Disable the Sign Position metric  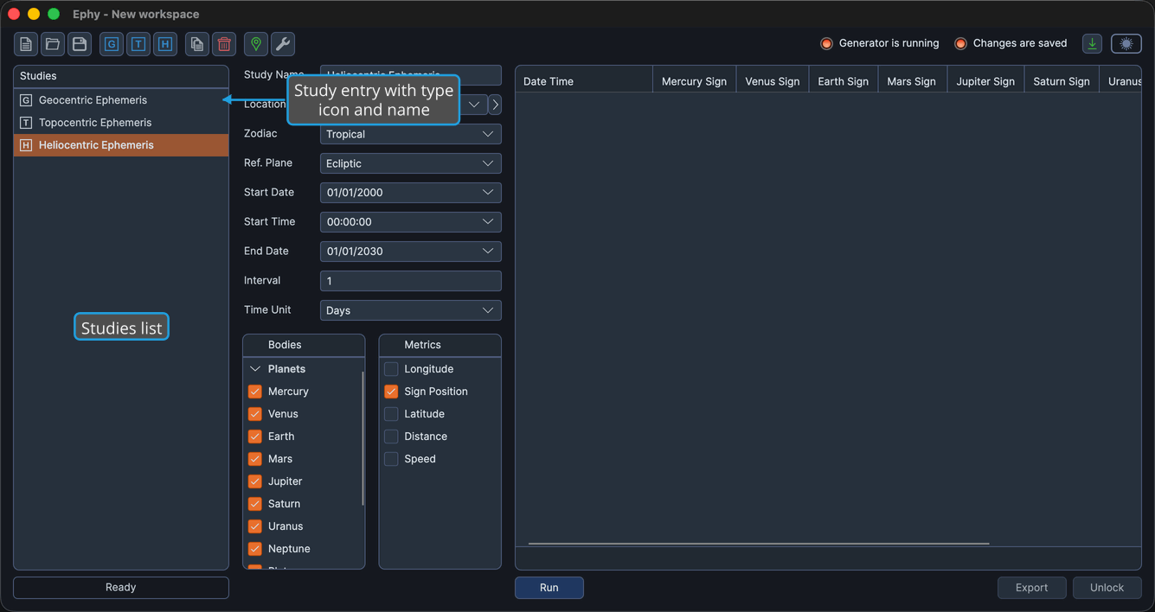pyautogui.click(x=391, y=392)
